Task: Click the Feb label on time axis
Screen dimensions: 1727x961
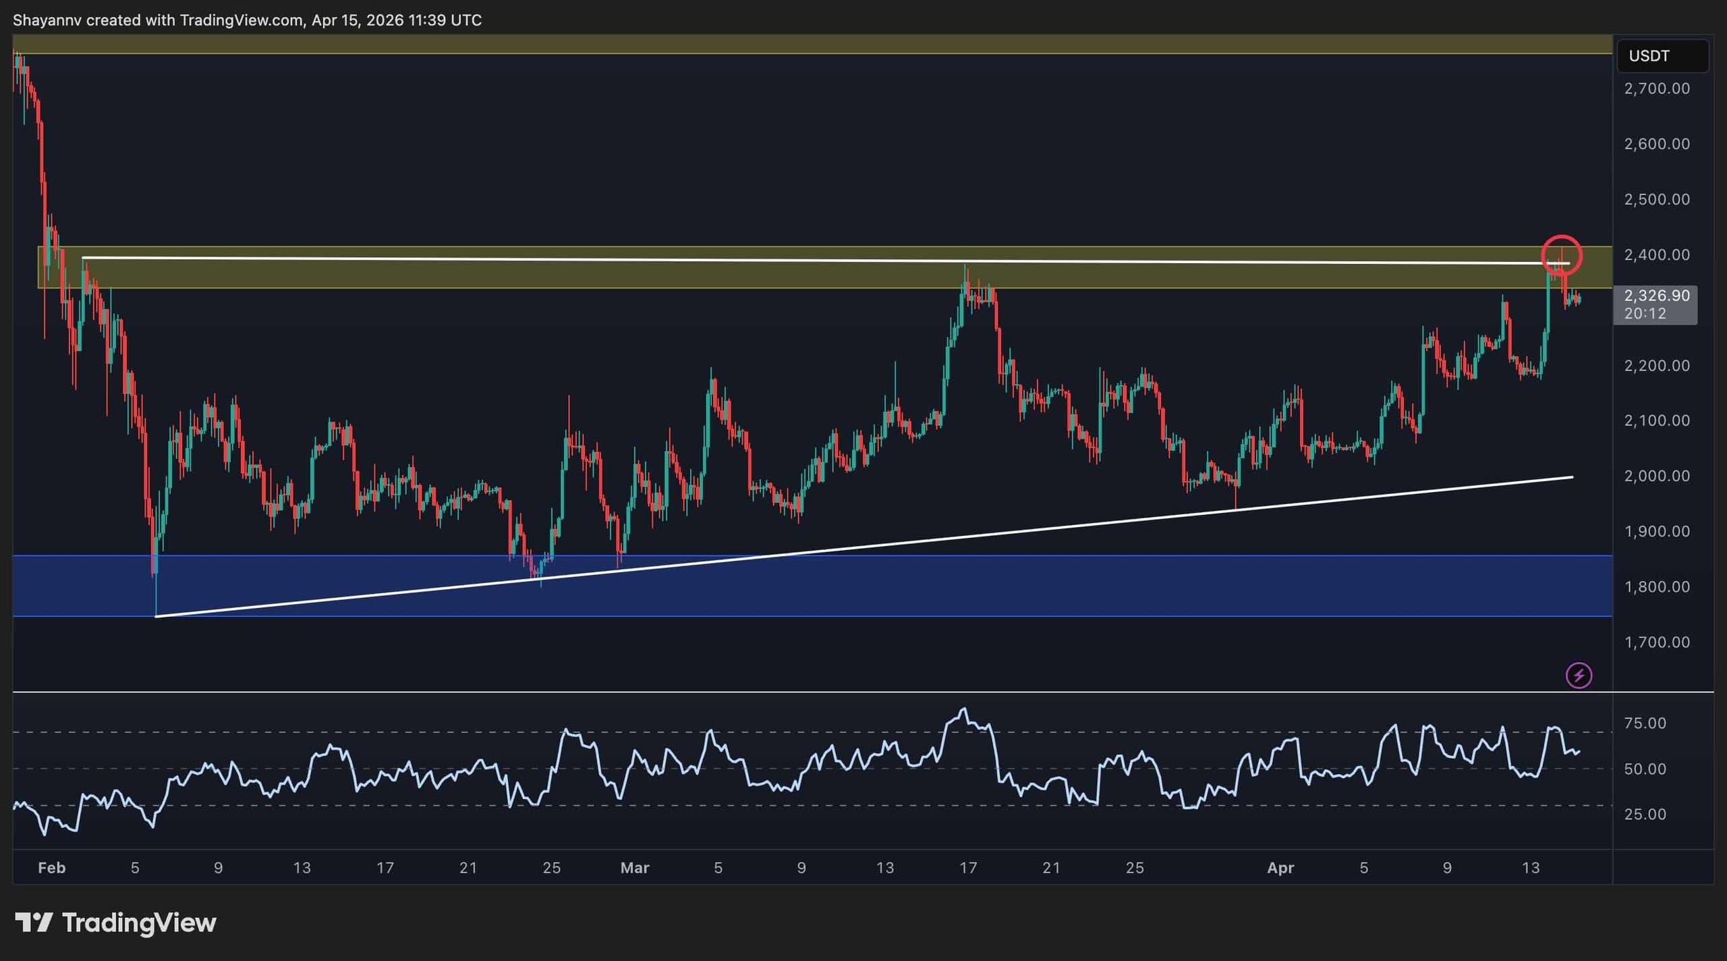Action: pos(51,868)
